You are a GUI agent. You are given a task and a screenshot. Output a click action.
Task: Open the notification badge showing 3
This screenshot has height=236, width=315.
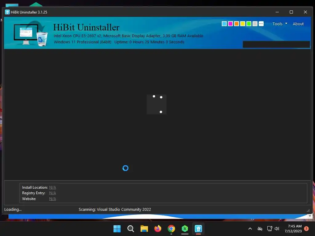coord(306,229)
